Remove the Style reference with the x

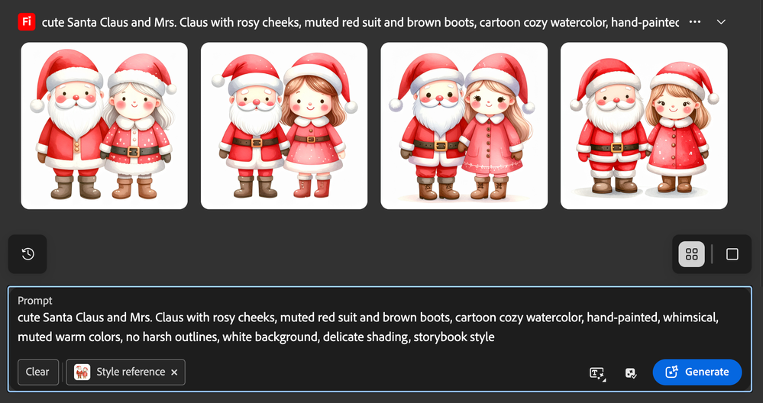coord(174,372)
